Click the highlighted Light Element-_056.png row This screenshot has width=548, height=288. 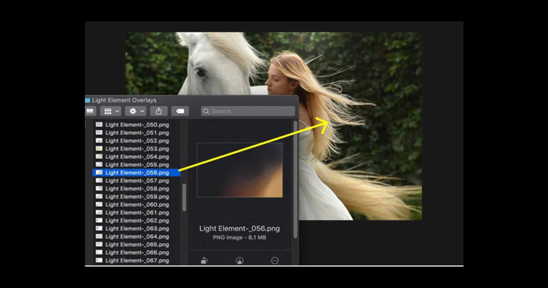point(137,172)
